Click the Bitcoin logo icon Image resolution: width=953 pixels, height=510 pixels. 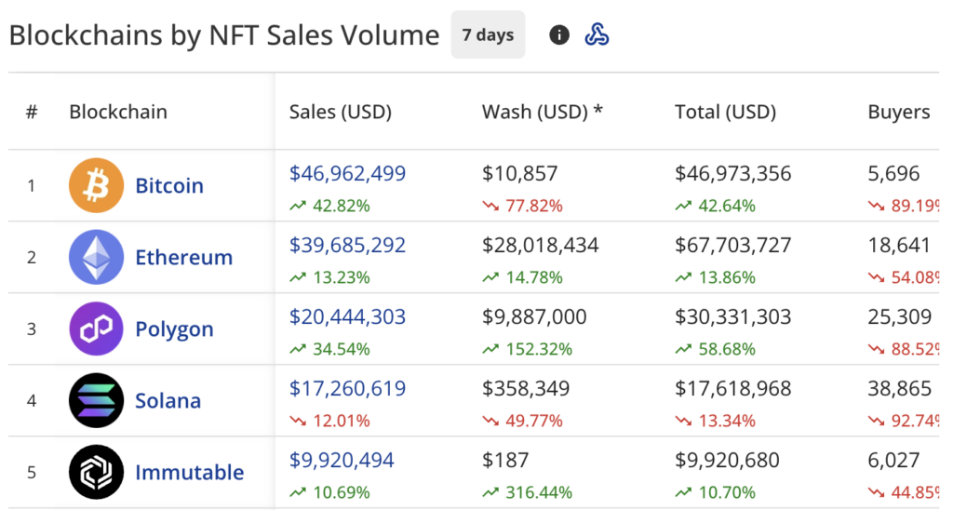point(96,185)
